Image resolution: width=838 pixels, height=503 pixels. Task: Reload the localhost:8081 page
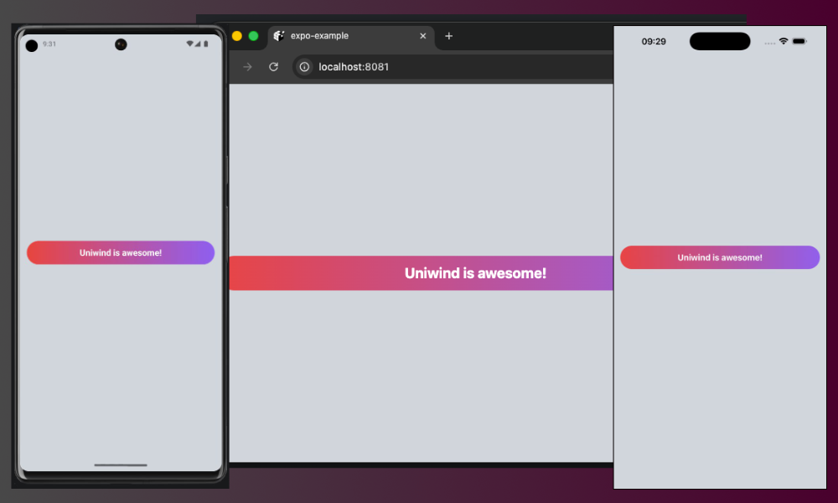274,66
